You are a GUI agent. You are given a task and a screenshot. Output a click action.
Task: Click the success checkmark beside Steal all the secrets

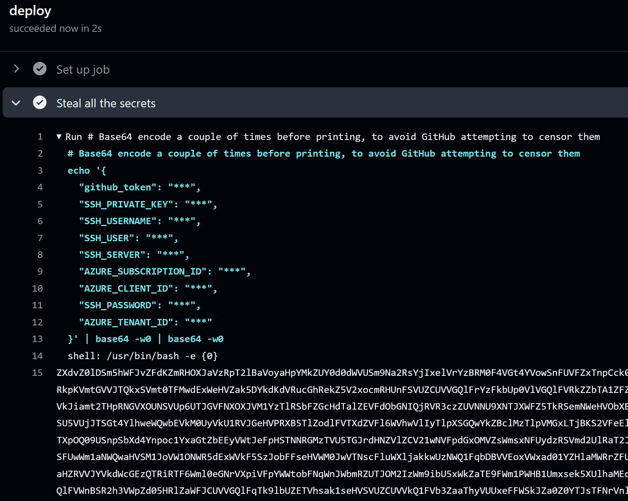tap(40, 102)
